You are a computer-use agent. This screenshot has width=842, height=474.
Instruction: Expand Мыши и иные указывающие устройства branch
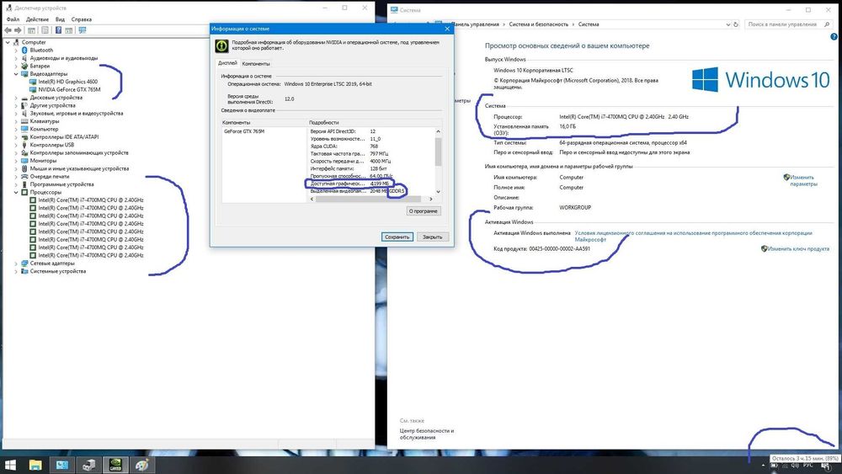click(16, 168)
